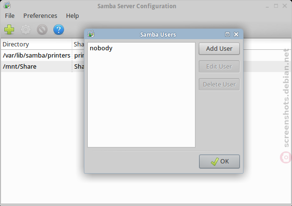Click the Edit User button
This screenshot has height=206, width=292.
(x=219, y=66)
